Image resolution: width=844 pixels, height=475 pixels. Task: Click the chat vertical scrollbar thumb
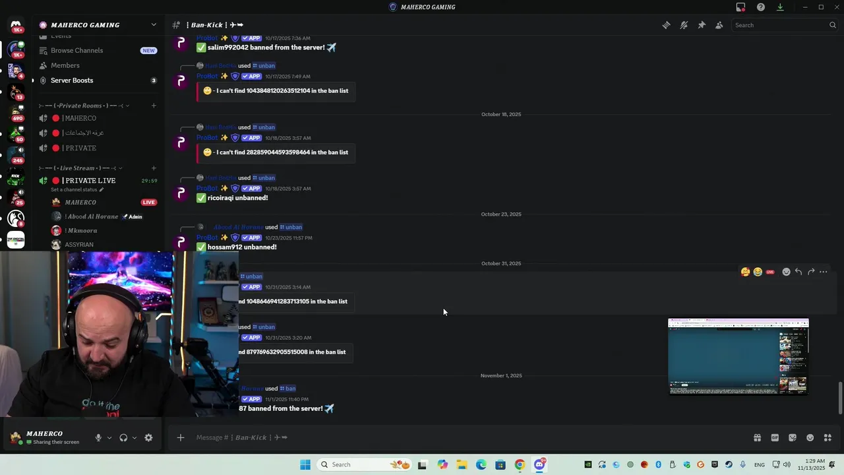(x=840, y=398)
